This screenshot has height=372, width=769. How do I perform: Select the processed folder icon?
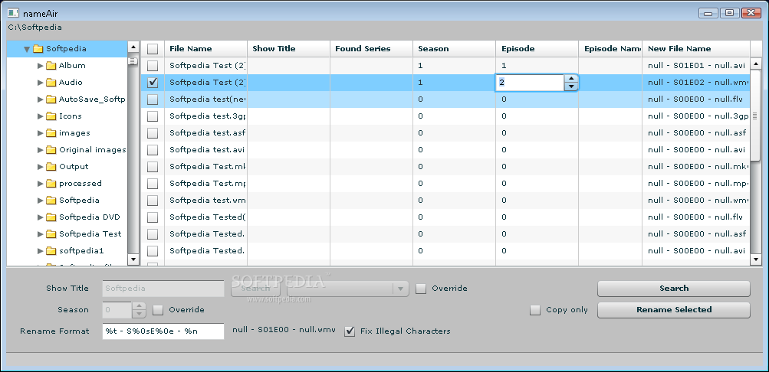tap(51, 184)
